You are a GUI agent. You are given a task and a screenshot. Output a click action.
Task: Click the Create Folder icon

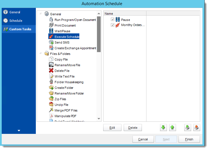tap(51, 87)
